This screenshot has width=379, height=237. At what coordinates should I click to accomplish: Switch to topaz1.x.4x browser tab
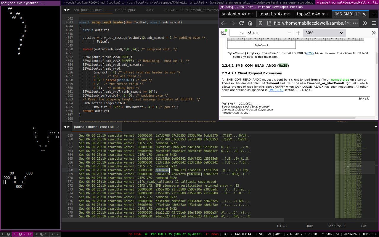pos(274,14)
